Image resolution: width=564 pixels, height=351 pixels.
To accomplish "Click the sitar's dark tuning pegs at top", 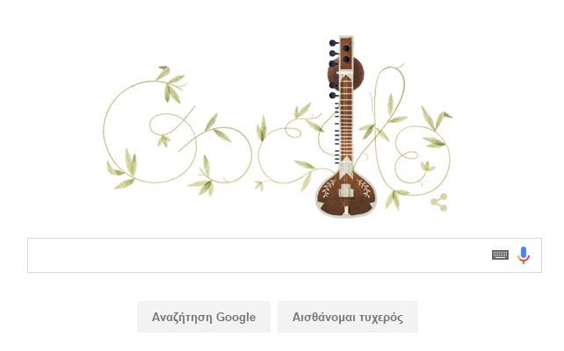I will click(334, 68).
